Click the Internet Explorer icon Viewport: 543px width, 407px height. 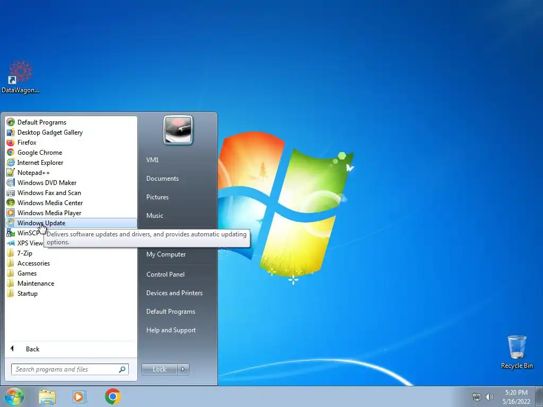point(11,162)
